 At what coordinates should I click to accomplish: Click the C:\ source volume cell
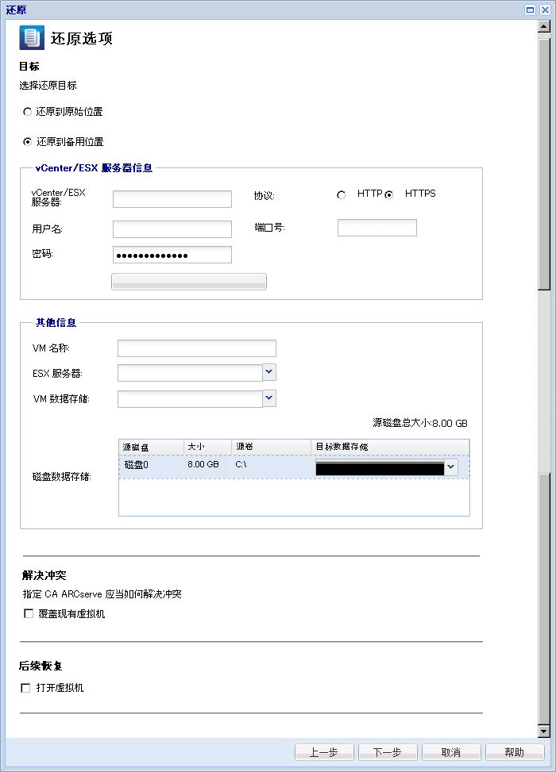pyautogui.click(x=271, y=467)
